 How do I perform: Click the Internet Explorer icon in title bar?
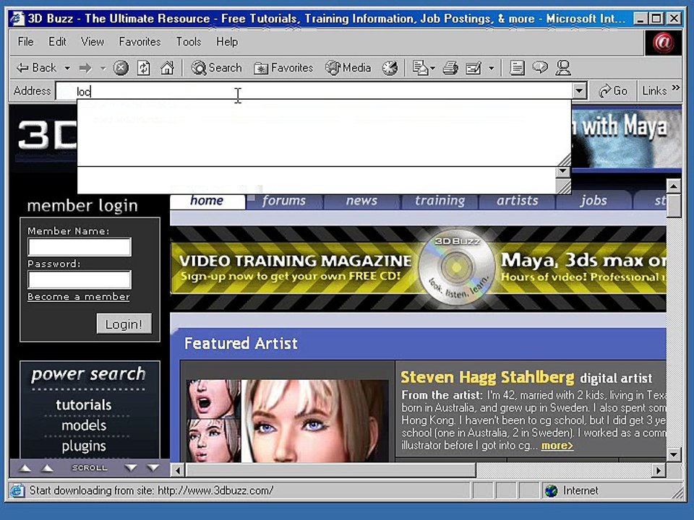click(17, 18)
